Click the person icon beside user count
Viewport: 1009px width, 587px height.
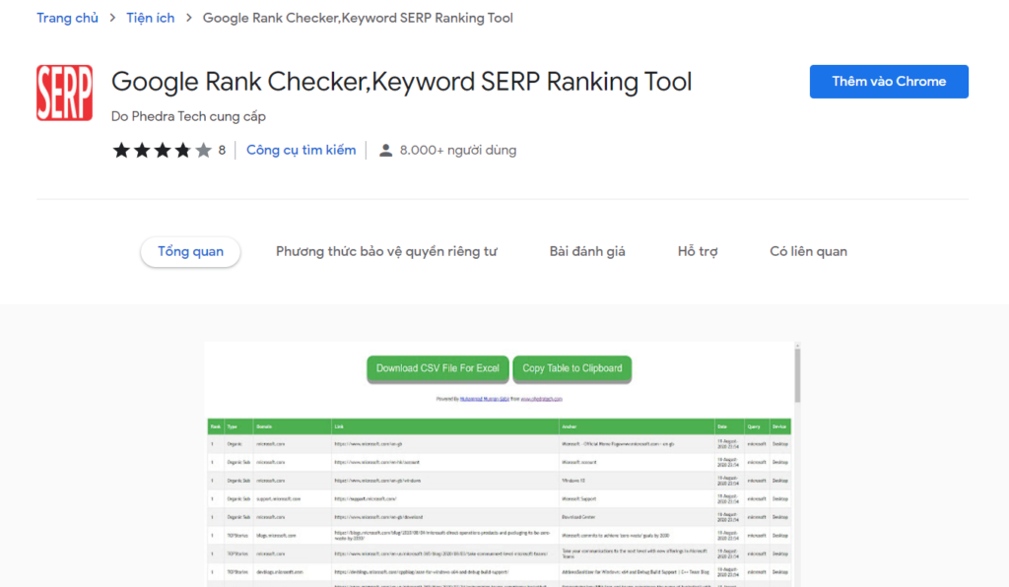point(384,150)
